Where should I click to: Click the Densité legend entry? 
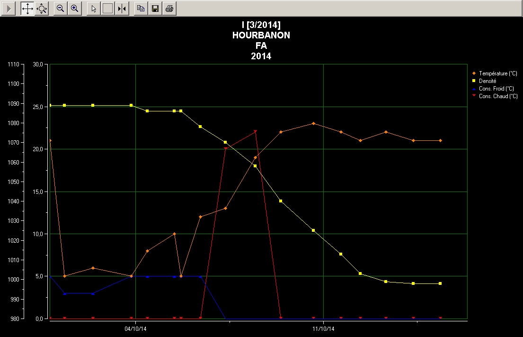click(x=488, y=81)
